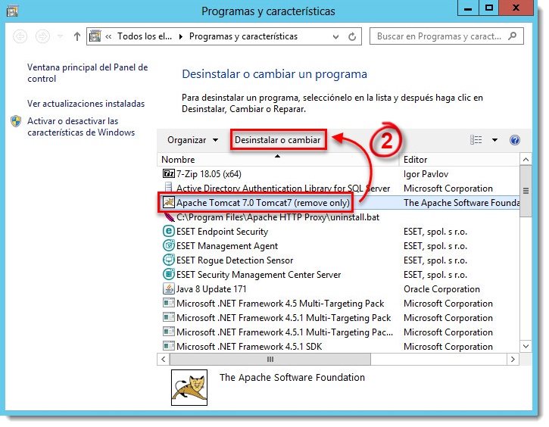
Task: Click the vertical scrollbar down arrow
Action: 526,347
